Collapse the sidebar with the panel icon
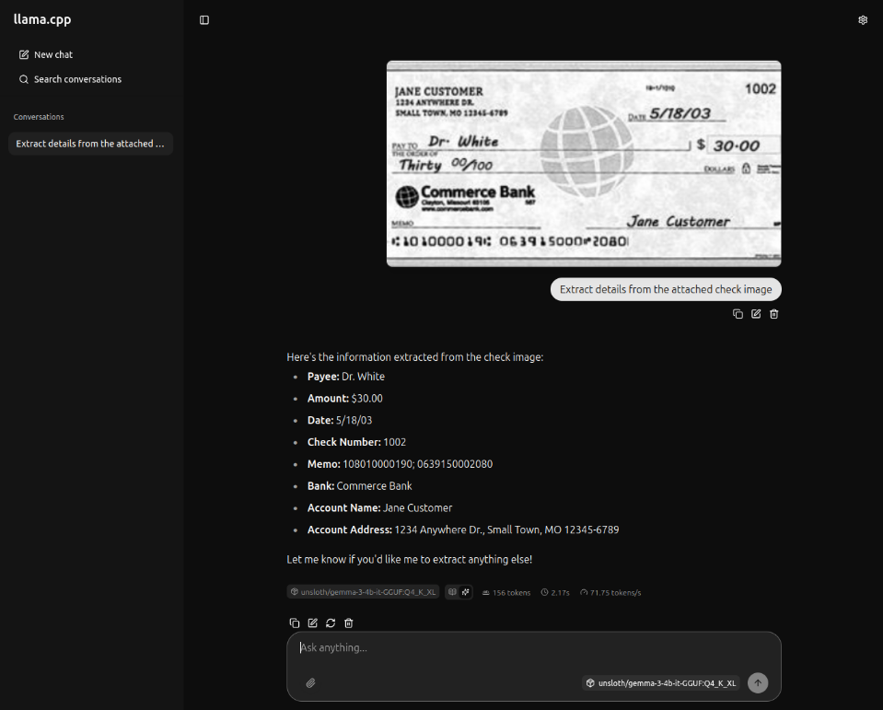 (204, 20)
